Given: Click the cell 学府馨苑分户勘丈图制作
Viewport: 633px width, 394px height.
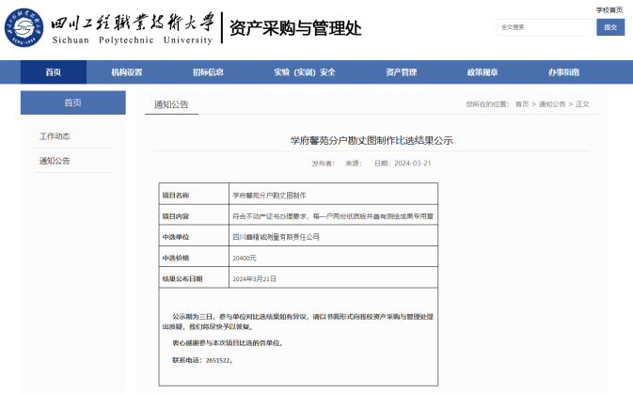Looking at the screenshot, I should click(x=269, y=196).
